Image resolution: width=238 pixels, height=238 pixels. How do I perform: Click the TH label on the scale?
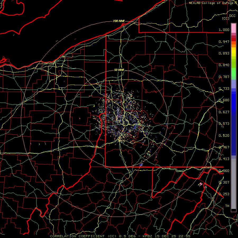point(227,206)
